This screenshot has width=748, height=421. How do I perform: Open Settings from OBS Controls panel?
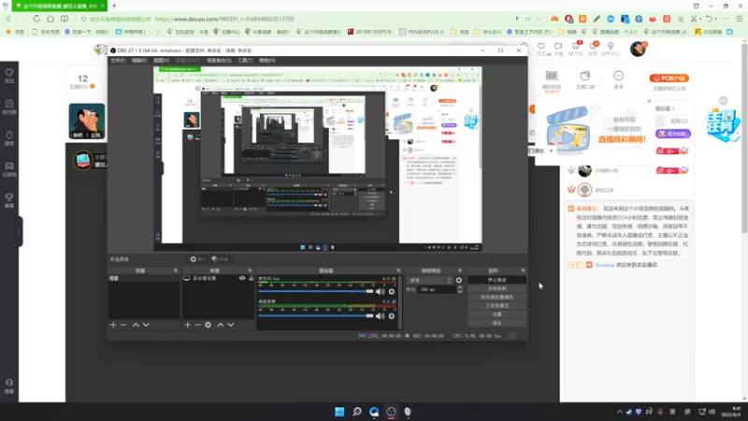pos(497,314)
